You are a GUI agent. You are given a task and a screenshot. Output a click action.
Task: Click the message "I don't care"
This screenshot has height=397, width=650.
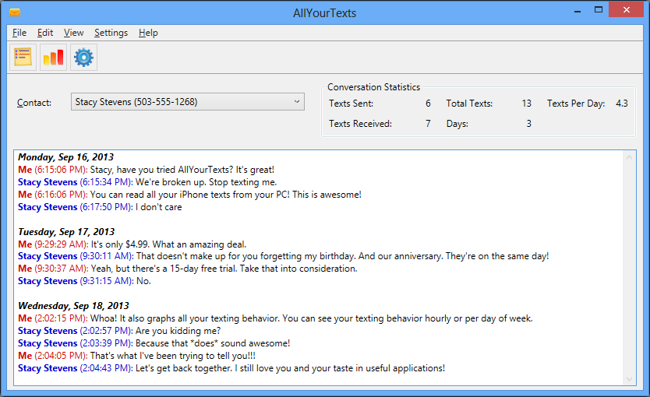158,206
